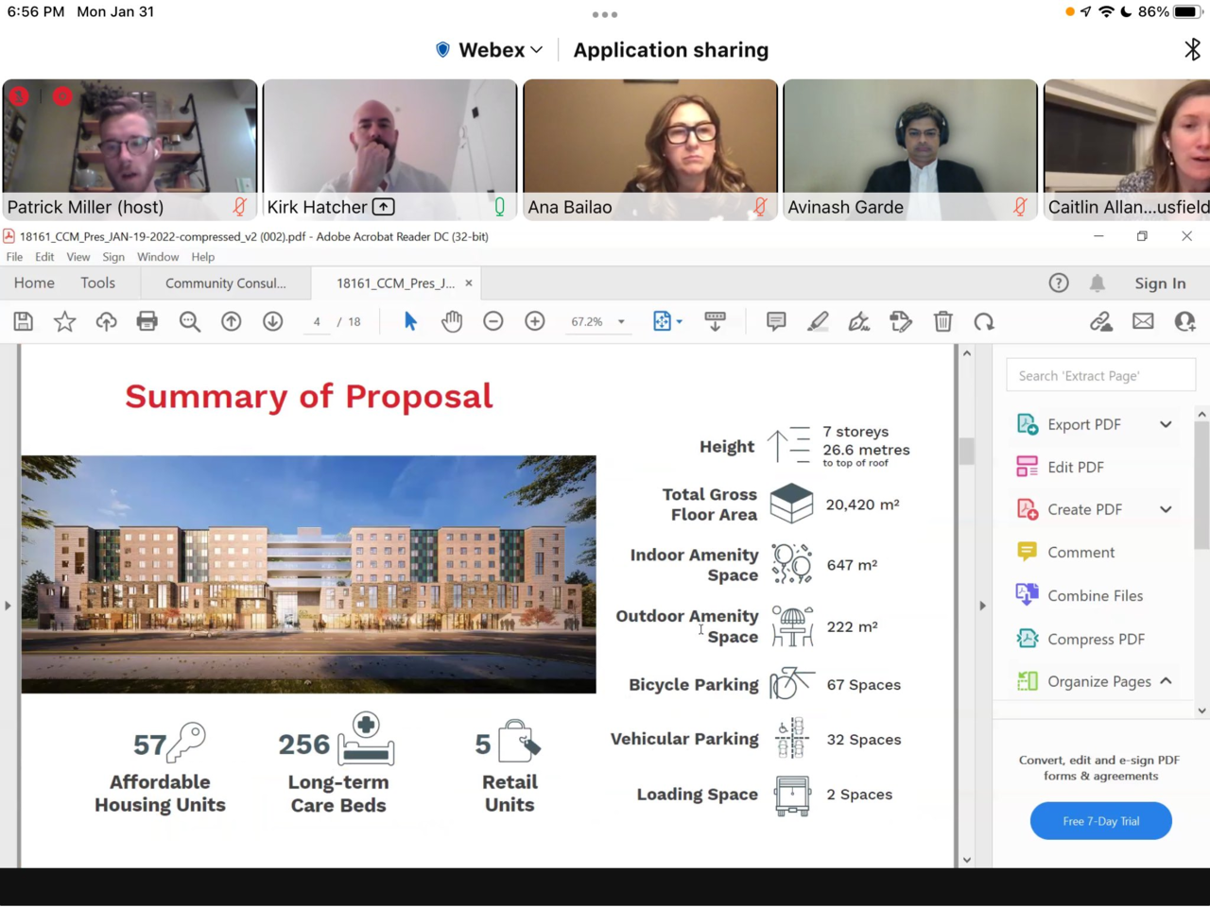Screen dimensions: 1210x907
Task: Expand the Export PDF options
Action: point(1166,424)
